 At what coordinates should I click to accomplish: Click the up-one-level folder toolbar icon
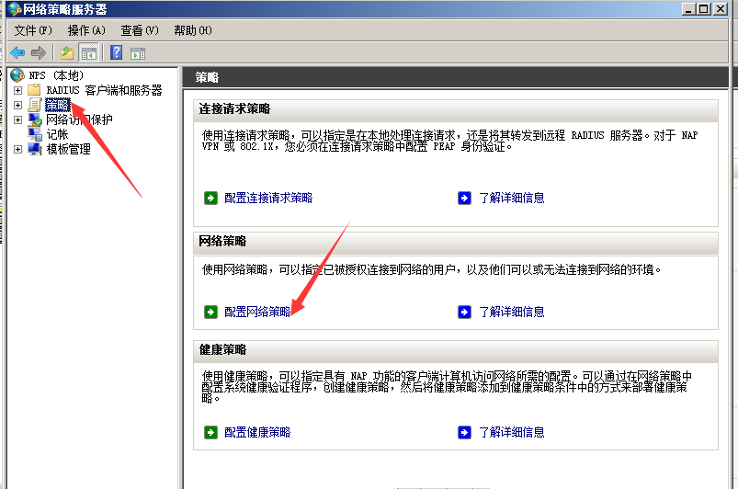coord(67,52)
